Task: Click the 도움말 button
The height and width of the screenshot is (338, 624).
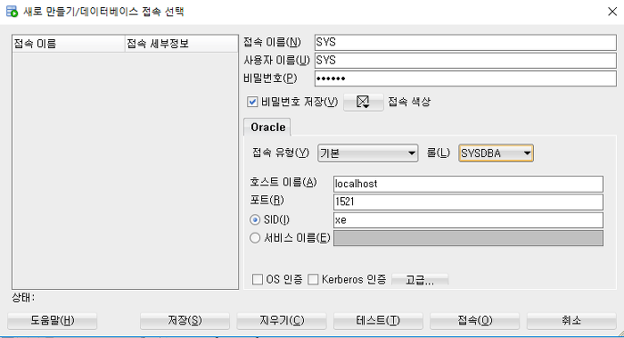Action: [52, 320]
